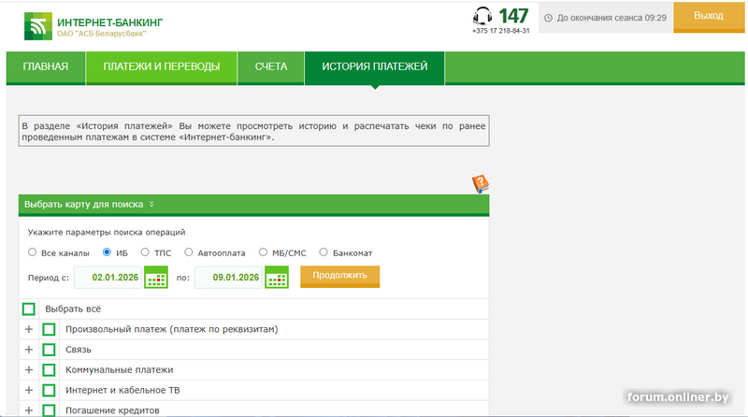Click the period start date field 02.01.2026
This screenshot has height=417, width=748.
(108, 277)
